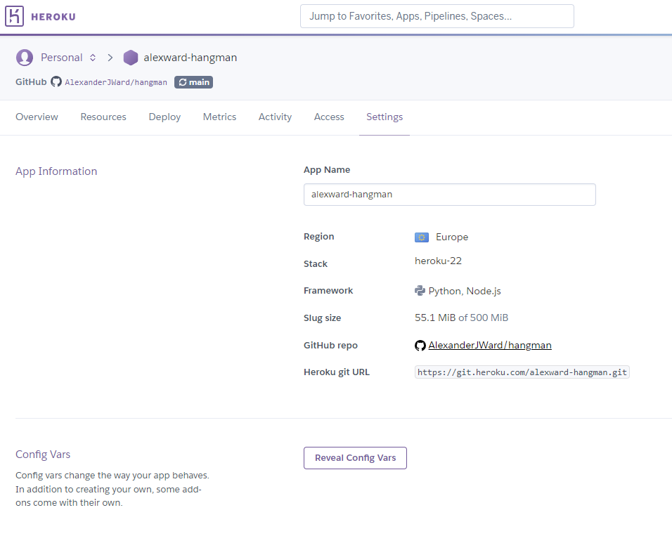Click the GitHub icon beside repo link
Viewport: 672px width, 536px height.
[420, 346]
